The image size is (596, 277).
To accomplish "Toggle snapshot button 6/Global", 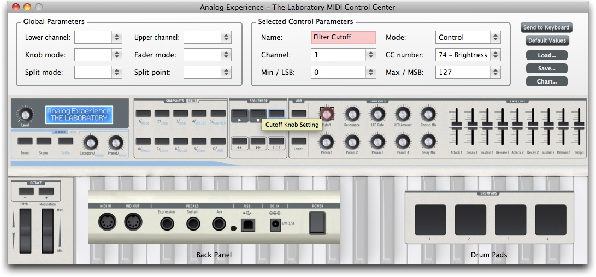I will point(143,142).
